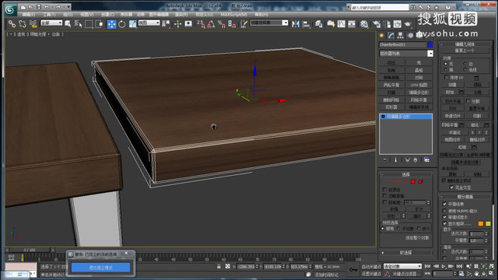Toggle Window/Crossing selection mode
This screenshot has width=498, height=280.
pyautogui.click(x=99, y=24)
